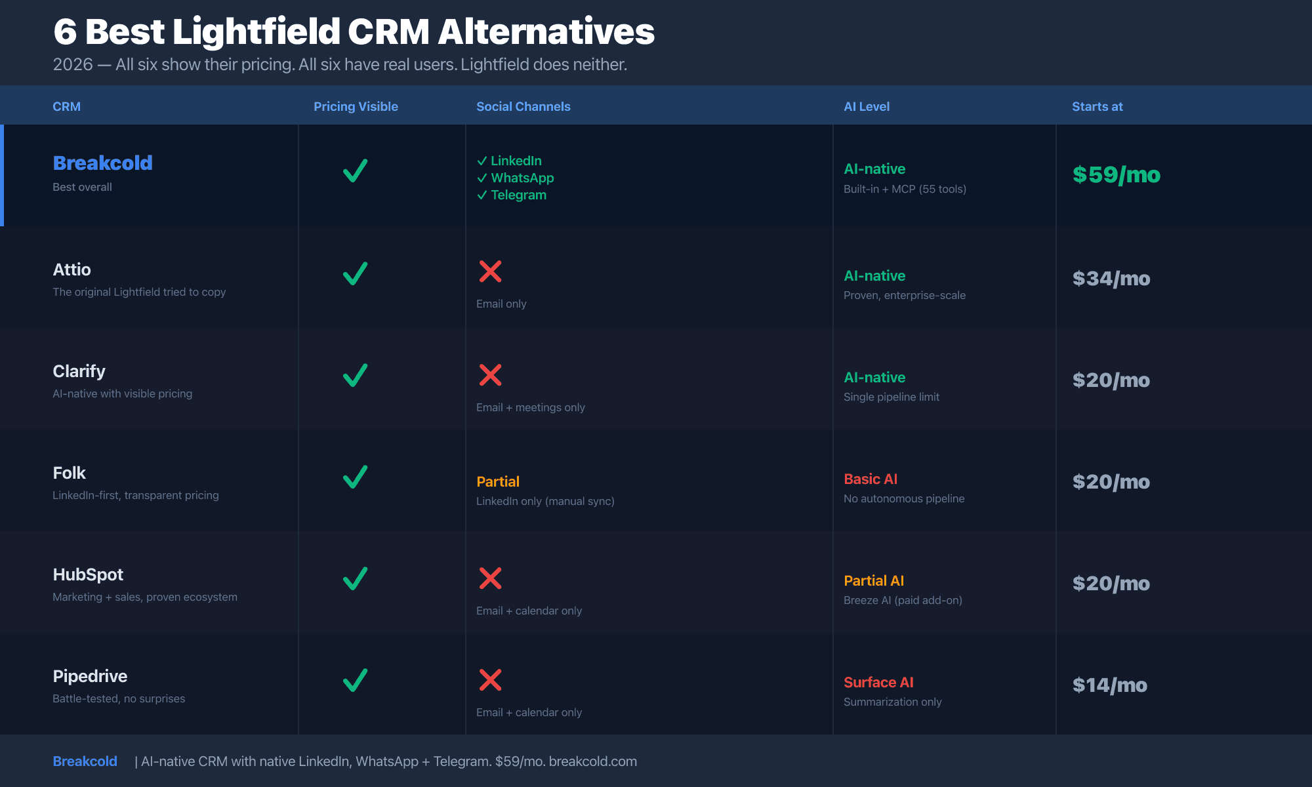This screenshot has width=1312, height=787.
Task: Click 'Email + calendar only' in Pipedrive's row
Action: pyautogui.click(x=529, y=712)
